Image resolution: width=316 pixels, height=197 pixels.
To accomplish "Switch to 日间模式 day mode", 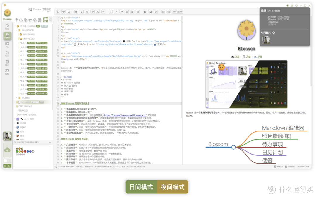I will coord(141,187).
